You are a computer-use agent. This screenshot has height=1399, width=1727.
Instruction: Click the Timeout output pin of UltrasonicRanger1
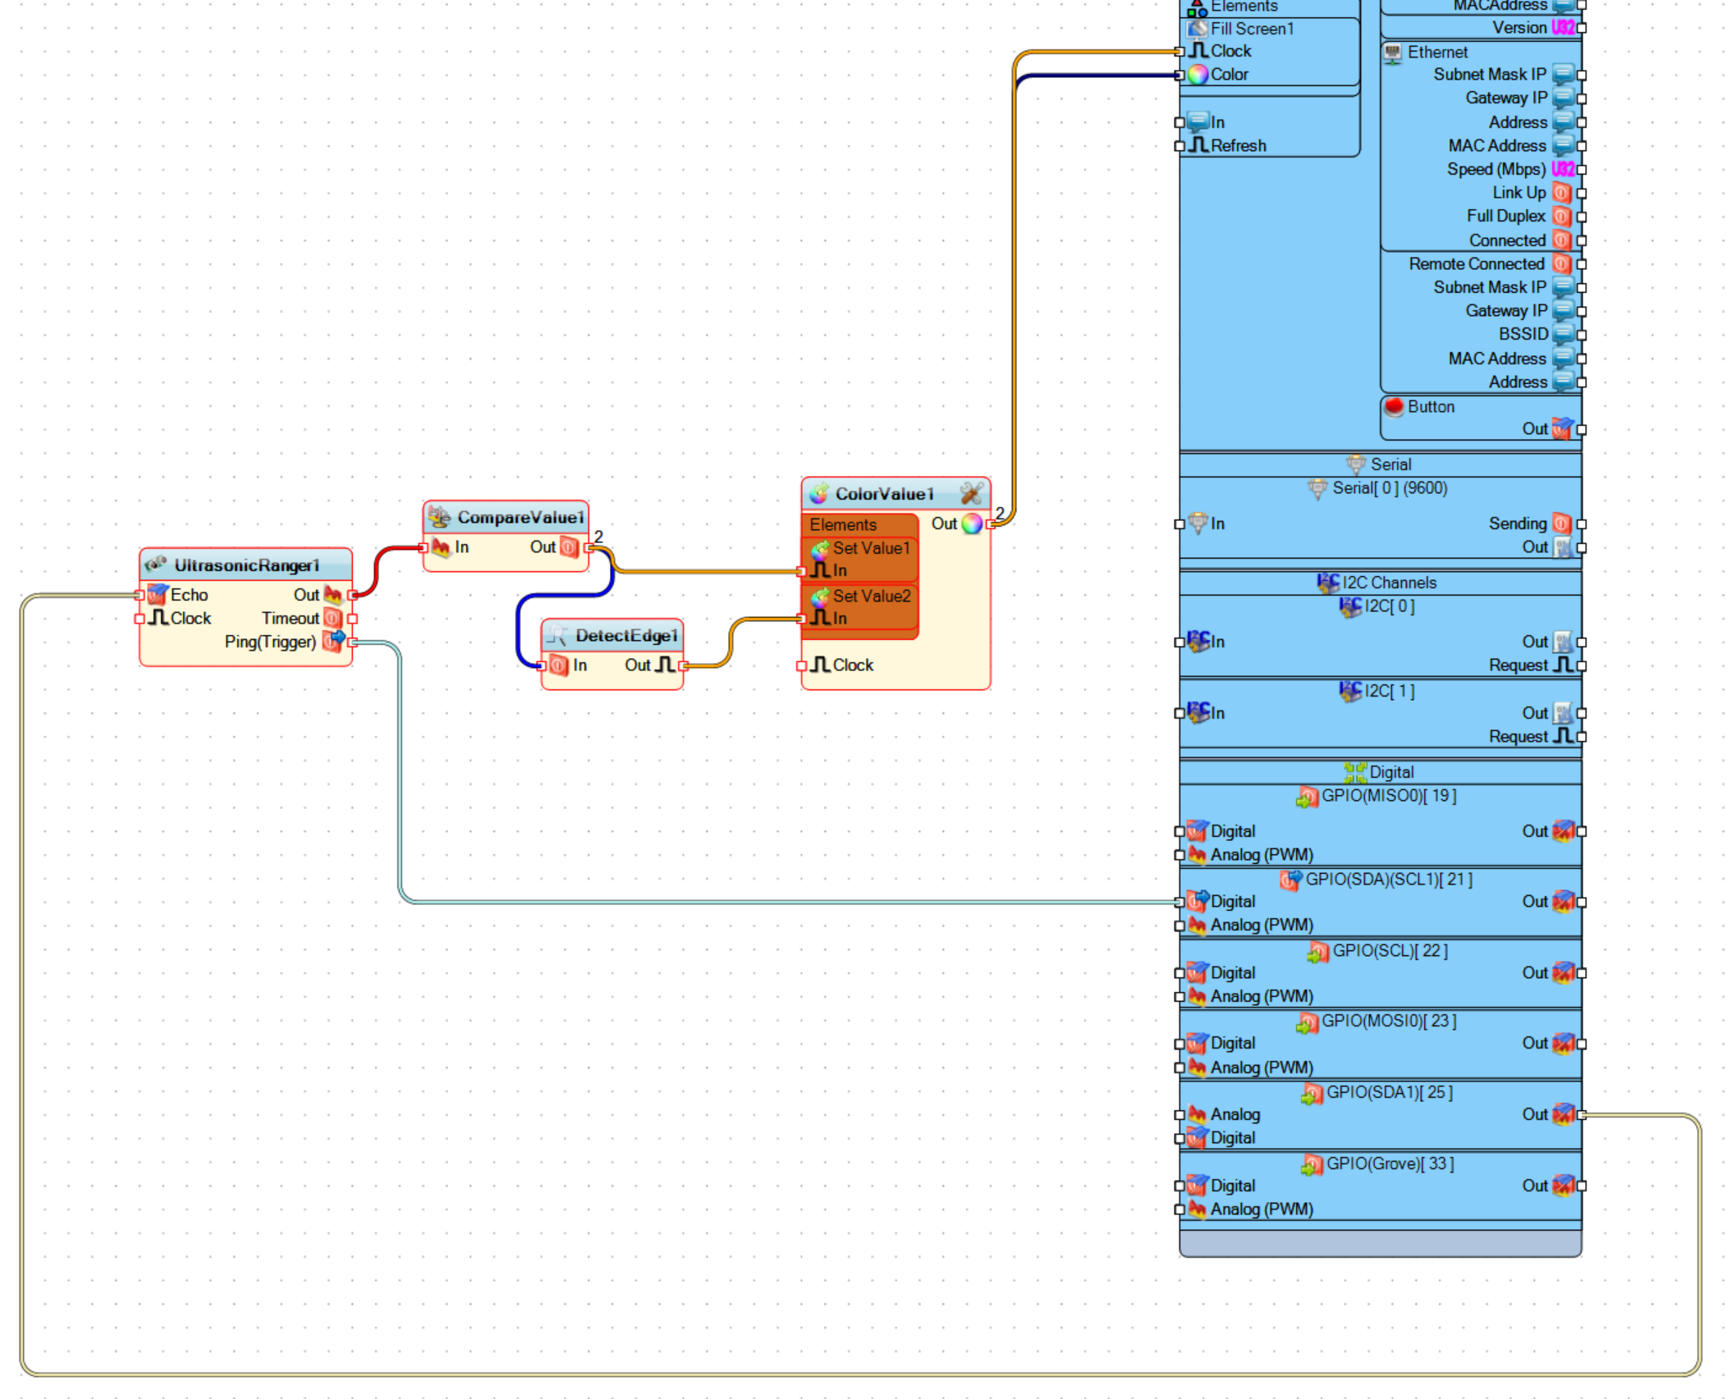point(353,619)
